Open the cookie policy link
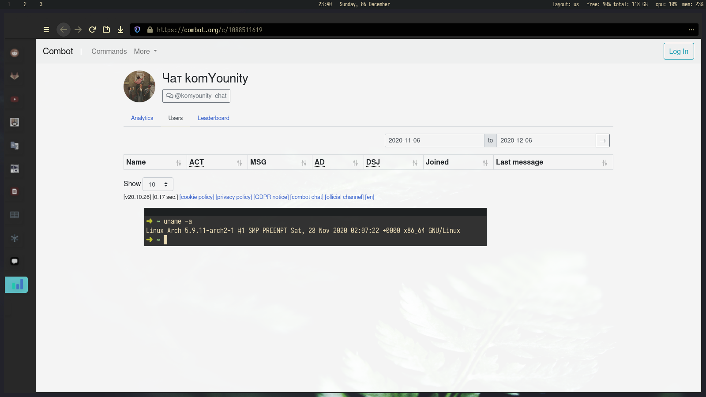 (x=197, y=197)
